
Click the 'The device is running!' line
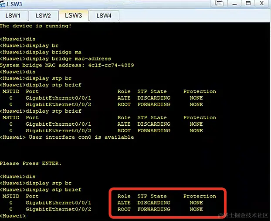35,26
